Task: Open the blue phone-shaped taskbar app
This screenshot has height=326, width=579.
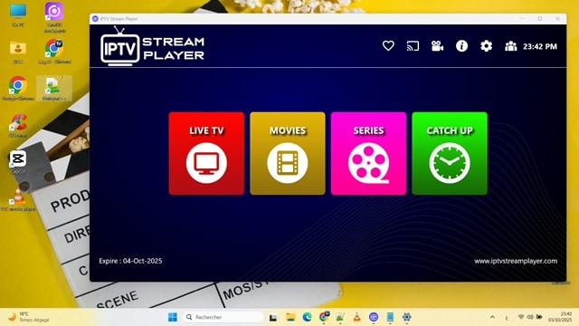Action: pos(390,317)
